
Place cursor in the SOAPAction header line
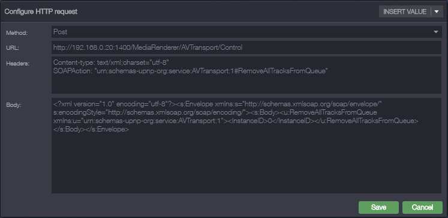[190, 71]
